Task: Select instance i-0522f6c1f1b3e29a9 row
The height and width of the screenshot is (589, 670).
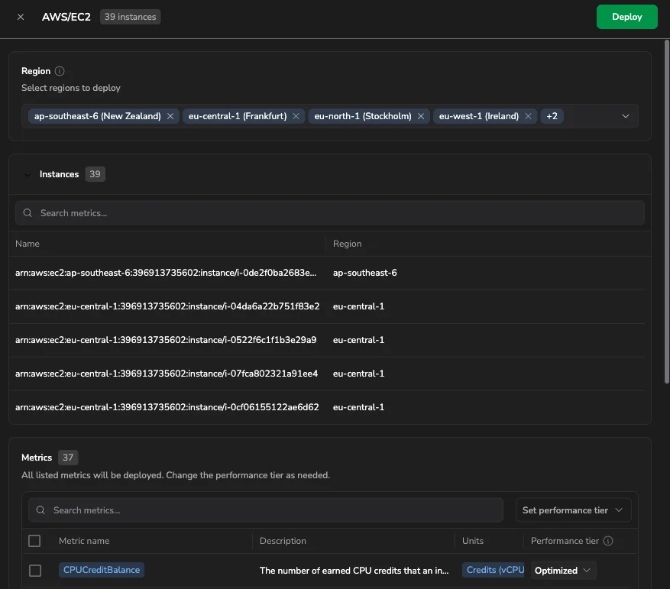Action: pyautogui.click(x=330, y=340)
